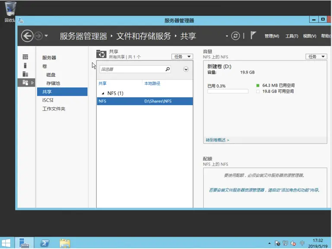Expand the filter options chevron button
Screen dimensions: 332x249
186,69
